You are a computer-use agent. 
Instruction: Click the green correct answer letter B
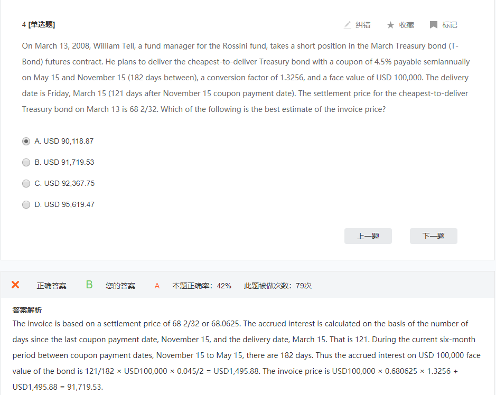pyautogui.click(x=89, y=285)
